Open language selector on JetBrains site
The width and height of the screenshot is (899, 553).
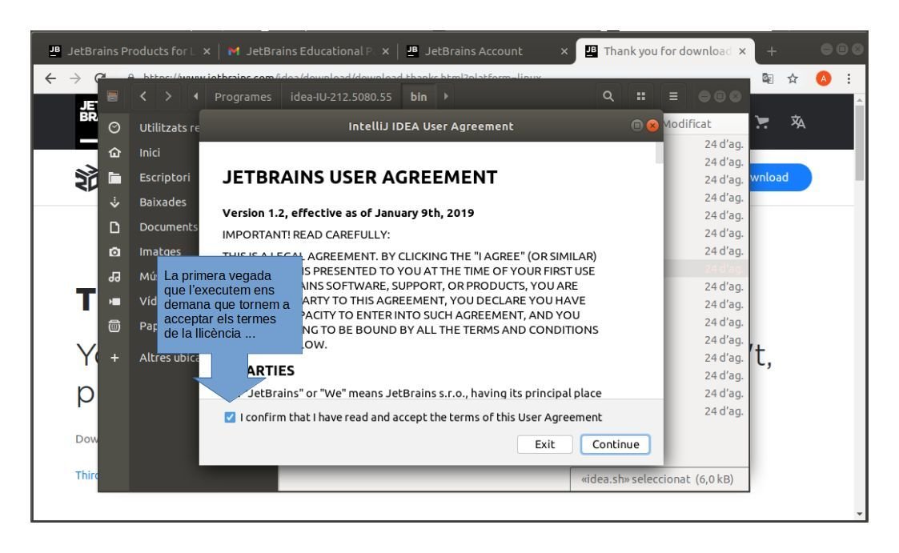[797, 122]
